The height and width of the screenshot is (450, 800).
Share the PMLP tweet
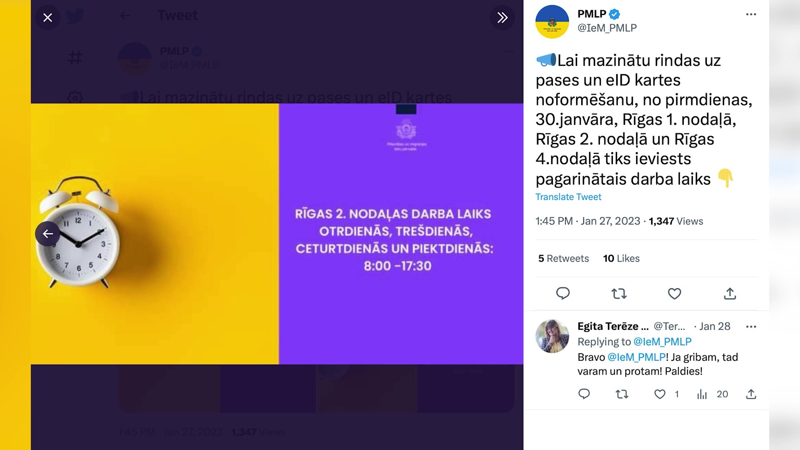730,294
